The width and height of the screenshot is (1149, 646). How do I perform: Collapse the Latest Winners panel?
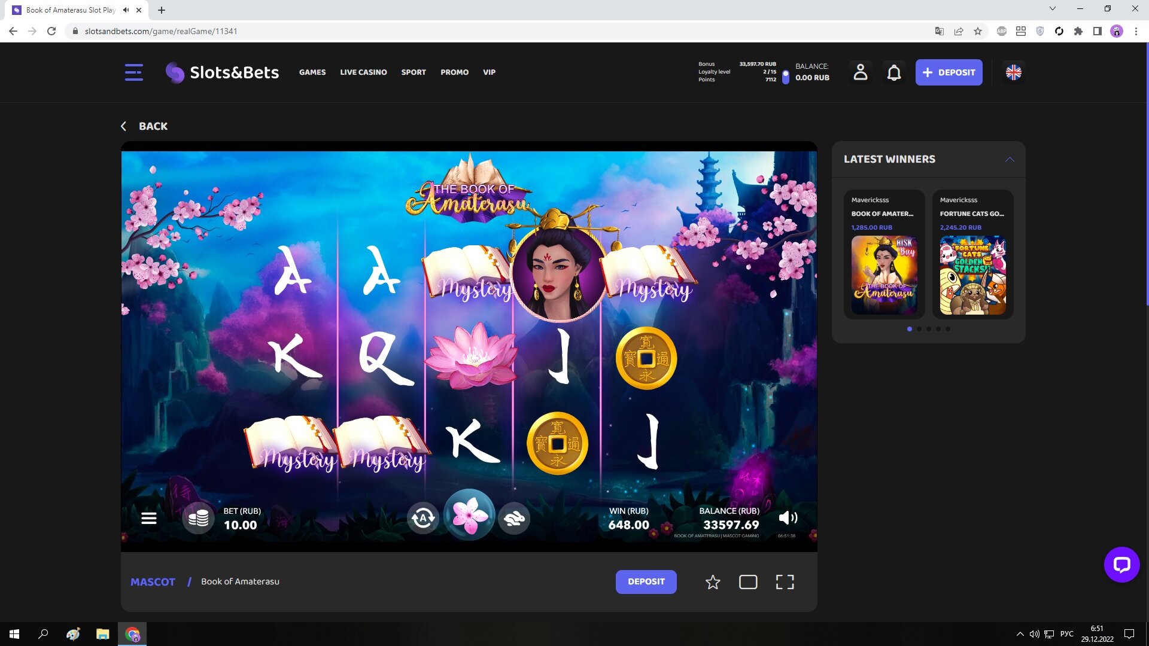tap(1010, 159)
